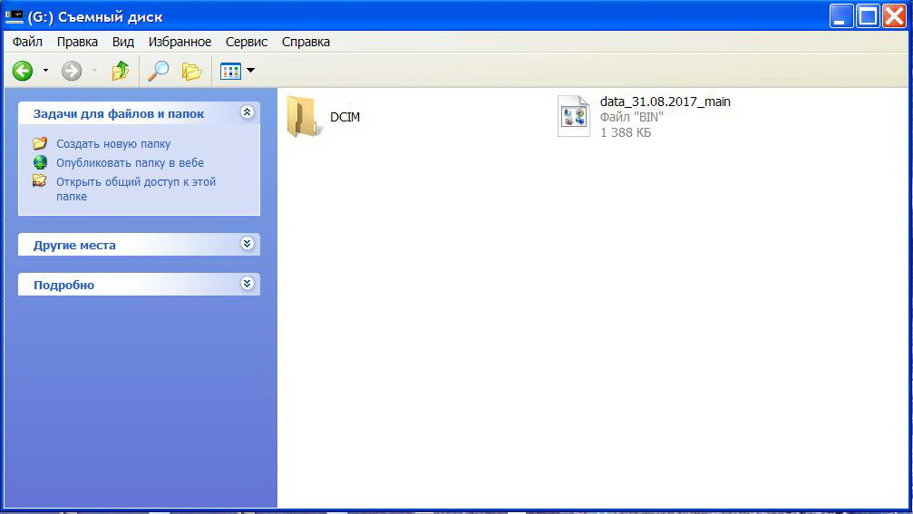
Task: Open the Search magnifier tool
Action: click(159, 71)
